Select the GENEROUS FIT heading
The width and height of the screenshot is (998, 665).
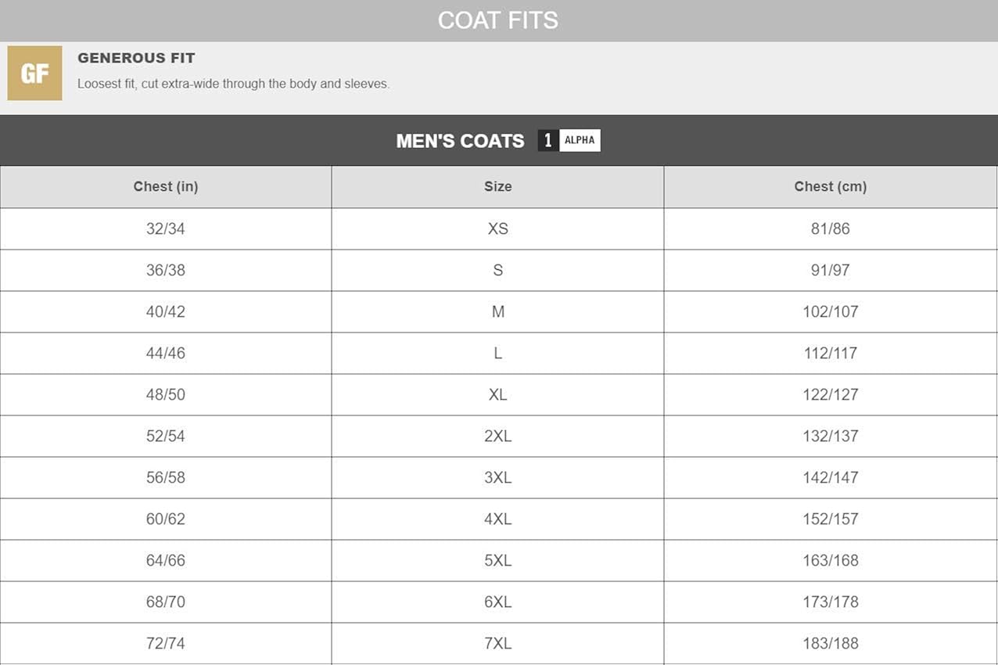pyautogui.click(x=136, y=58)
